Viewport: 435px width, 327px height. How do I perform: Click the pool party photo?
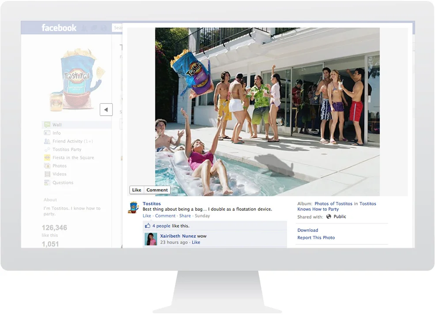click(267, 112)
